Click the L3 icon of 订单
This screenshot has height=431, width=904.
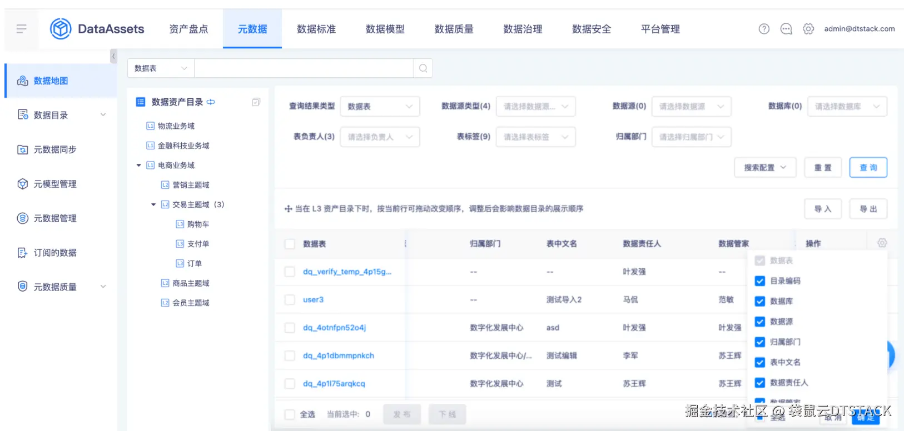(180, 263)
